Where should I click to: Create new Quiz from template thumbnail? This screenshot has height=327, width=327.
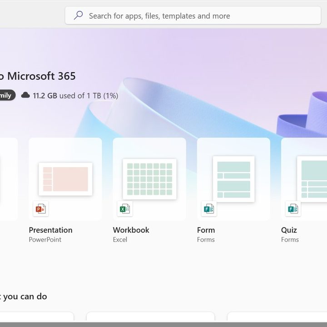[x=312, y=179]
